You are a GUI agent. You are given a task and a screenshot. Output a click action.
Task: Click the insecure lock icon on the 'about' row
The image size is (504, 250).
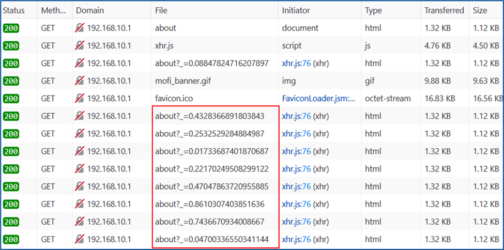(80, 28)
